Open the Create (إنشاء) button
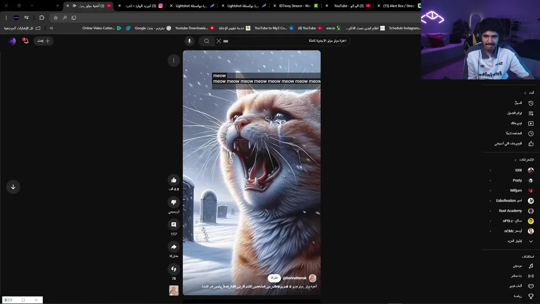 click(x=43, y=41)
